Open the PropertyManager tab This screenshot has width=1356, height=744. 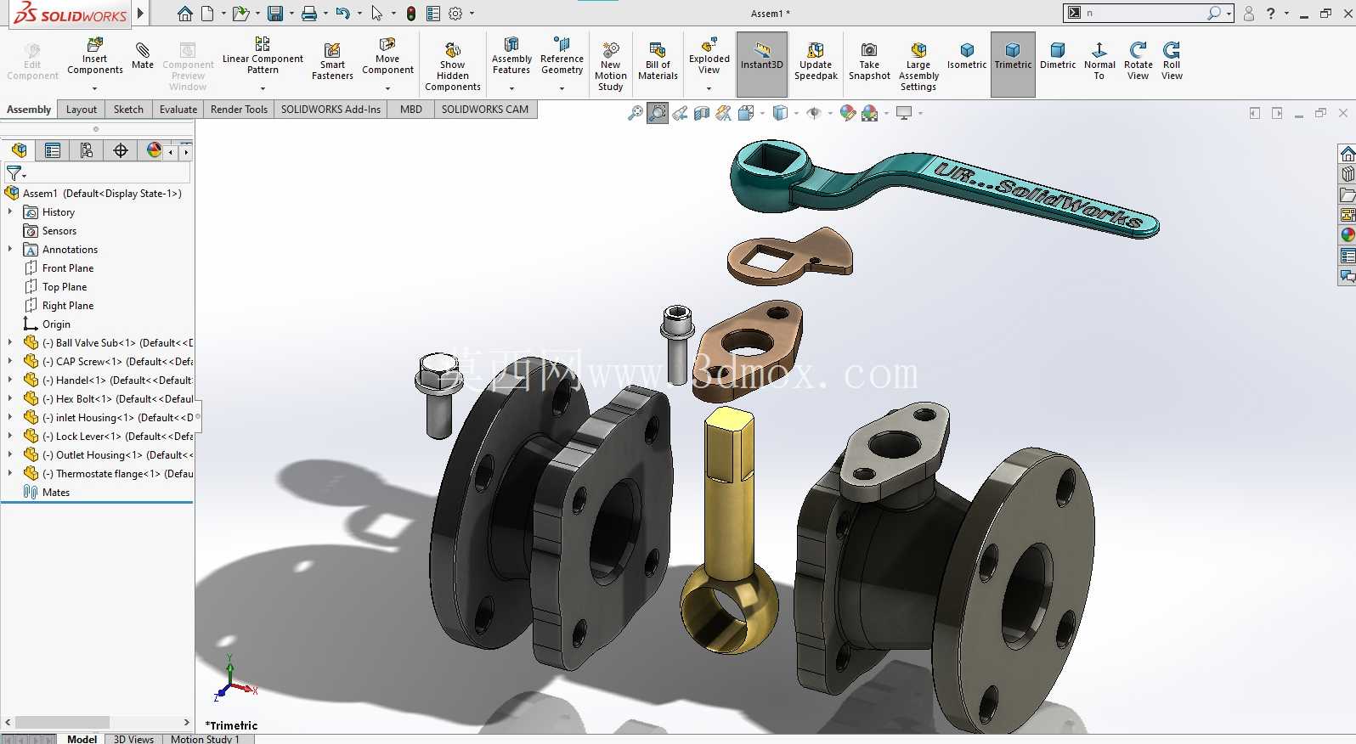(x=53, y=150)
